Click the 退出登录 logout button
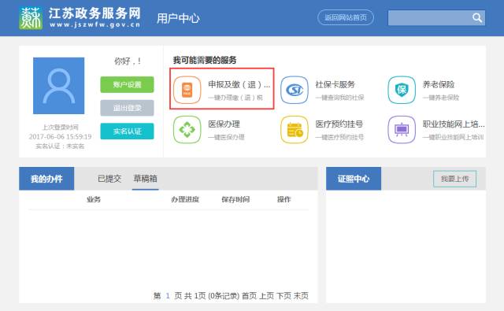 (x=127, y=108)
